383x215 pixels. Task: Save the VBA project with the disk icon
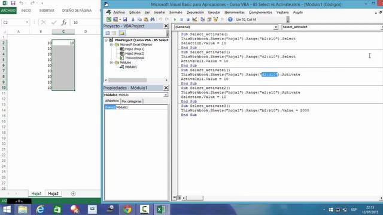click(125, 20)
